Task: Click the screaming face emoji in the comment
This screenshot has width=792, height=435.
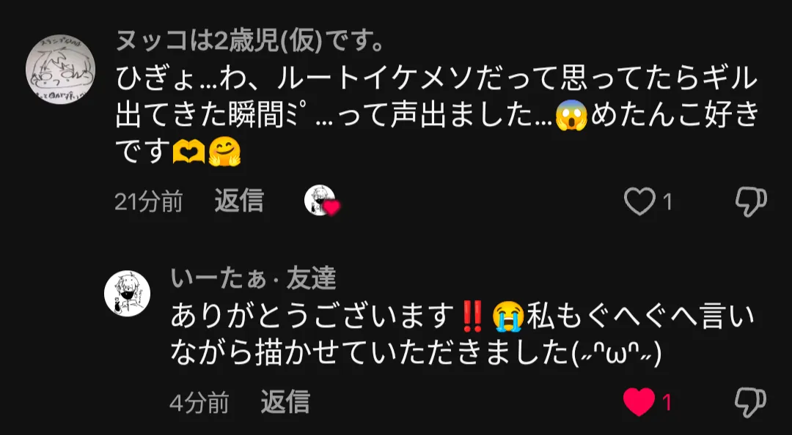Action: [x=571, y=114]
